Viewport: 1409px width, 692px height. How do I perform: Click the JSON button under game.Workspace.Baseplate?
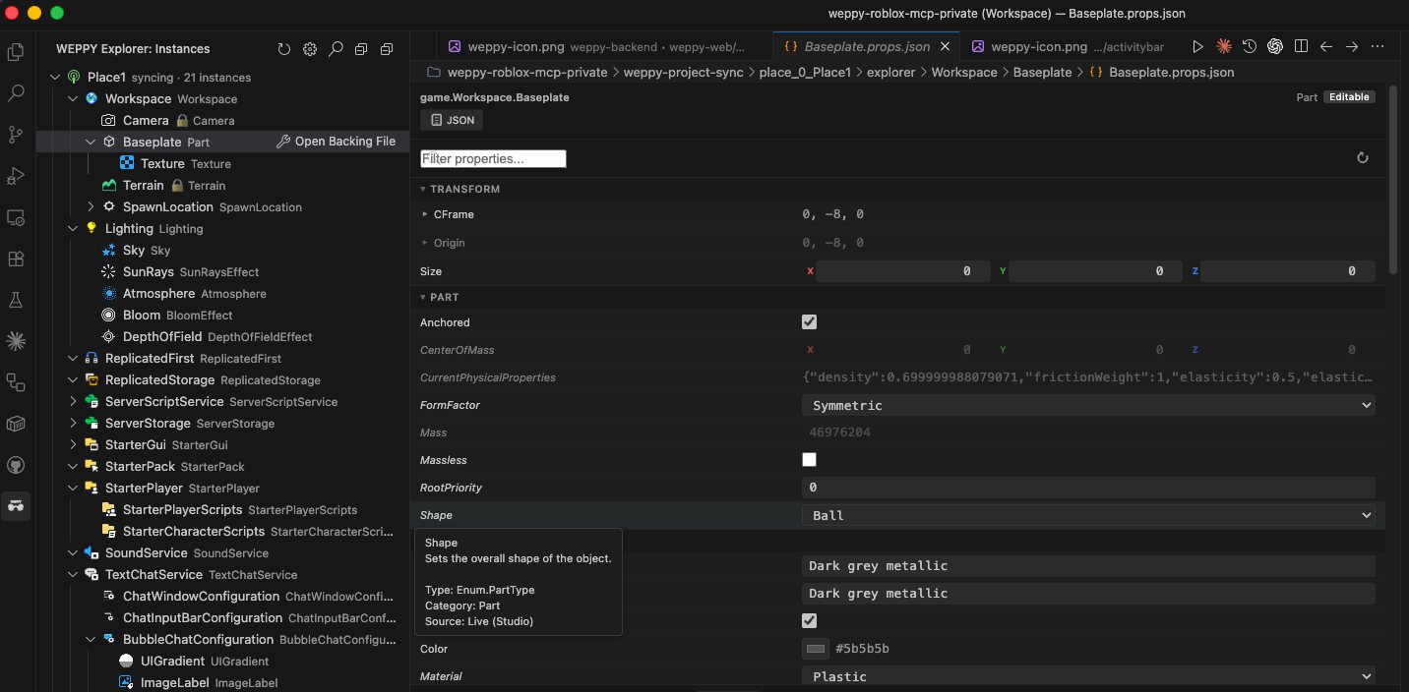coord(452,119)
